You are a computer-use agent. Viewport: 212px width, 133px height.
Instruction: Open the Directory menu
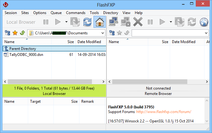point(111,13)
